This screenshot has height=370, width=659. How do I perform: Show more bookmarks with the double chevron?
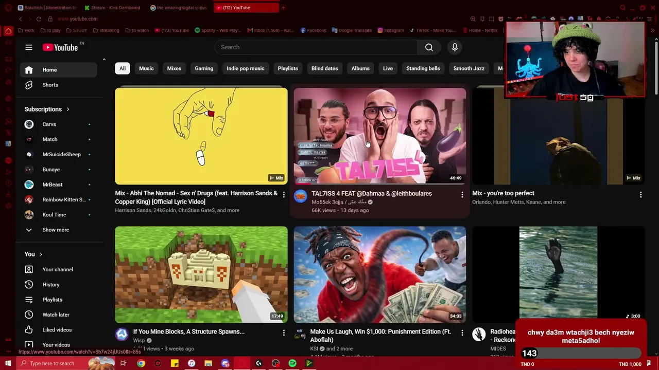point(652,31)
